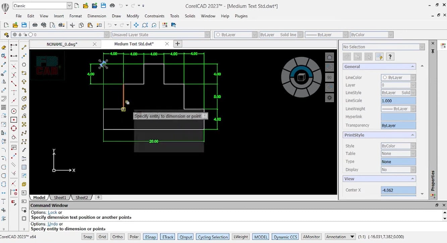Collapse the General section
Image resolution: width=447 pixels, height=243 pixels.
click(x=412, y=67)
